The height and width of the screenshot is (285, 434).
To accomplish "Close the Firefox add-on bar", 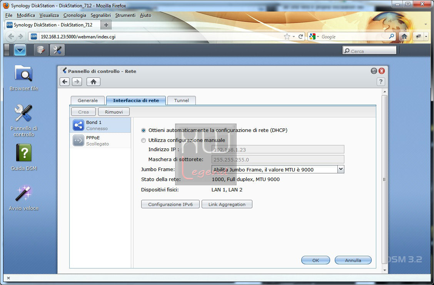I will click(x=8, y=278).
